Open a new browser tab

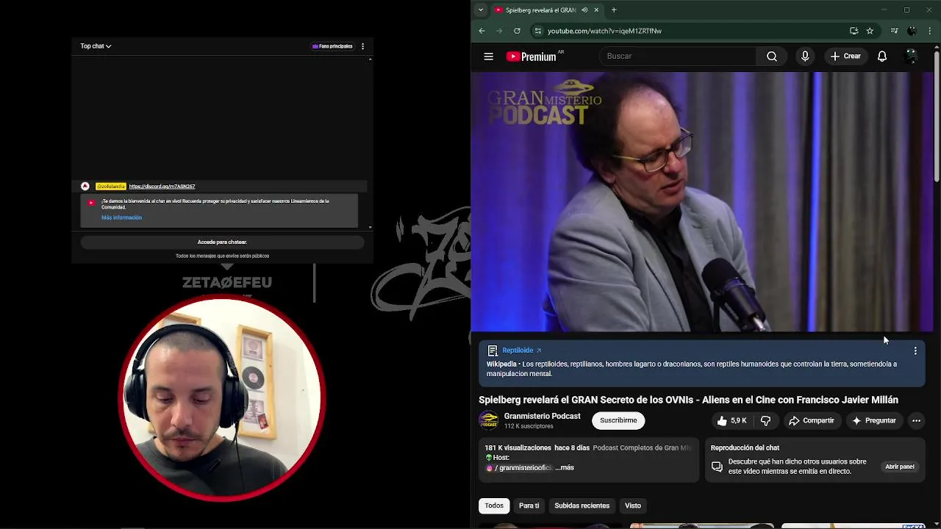614,10
